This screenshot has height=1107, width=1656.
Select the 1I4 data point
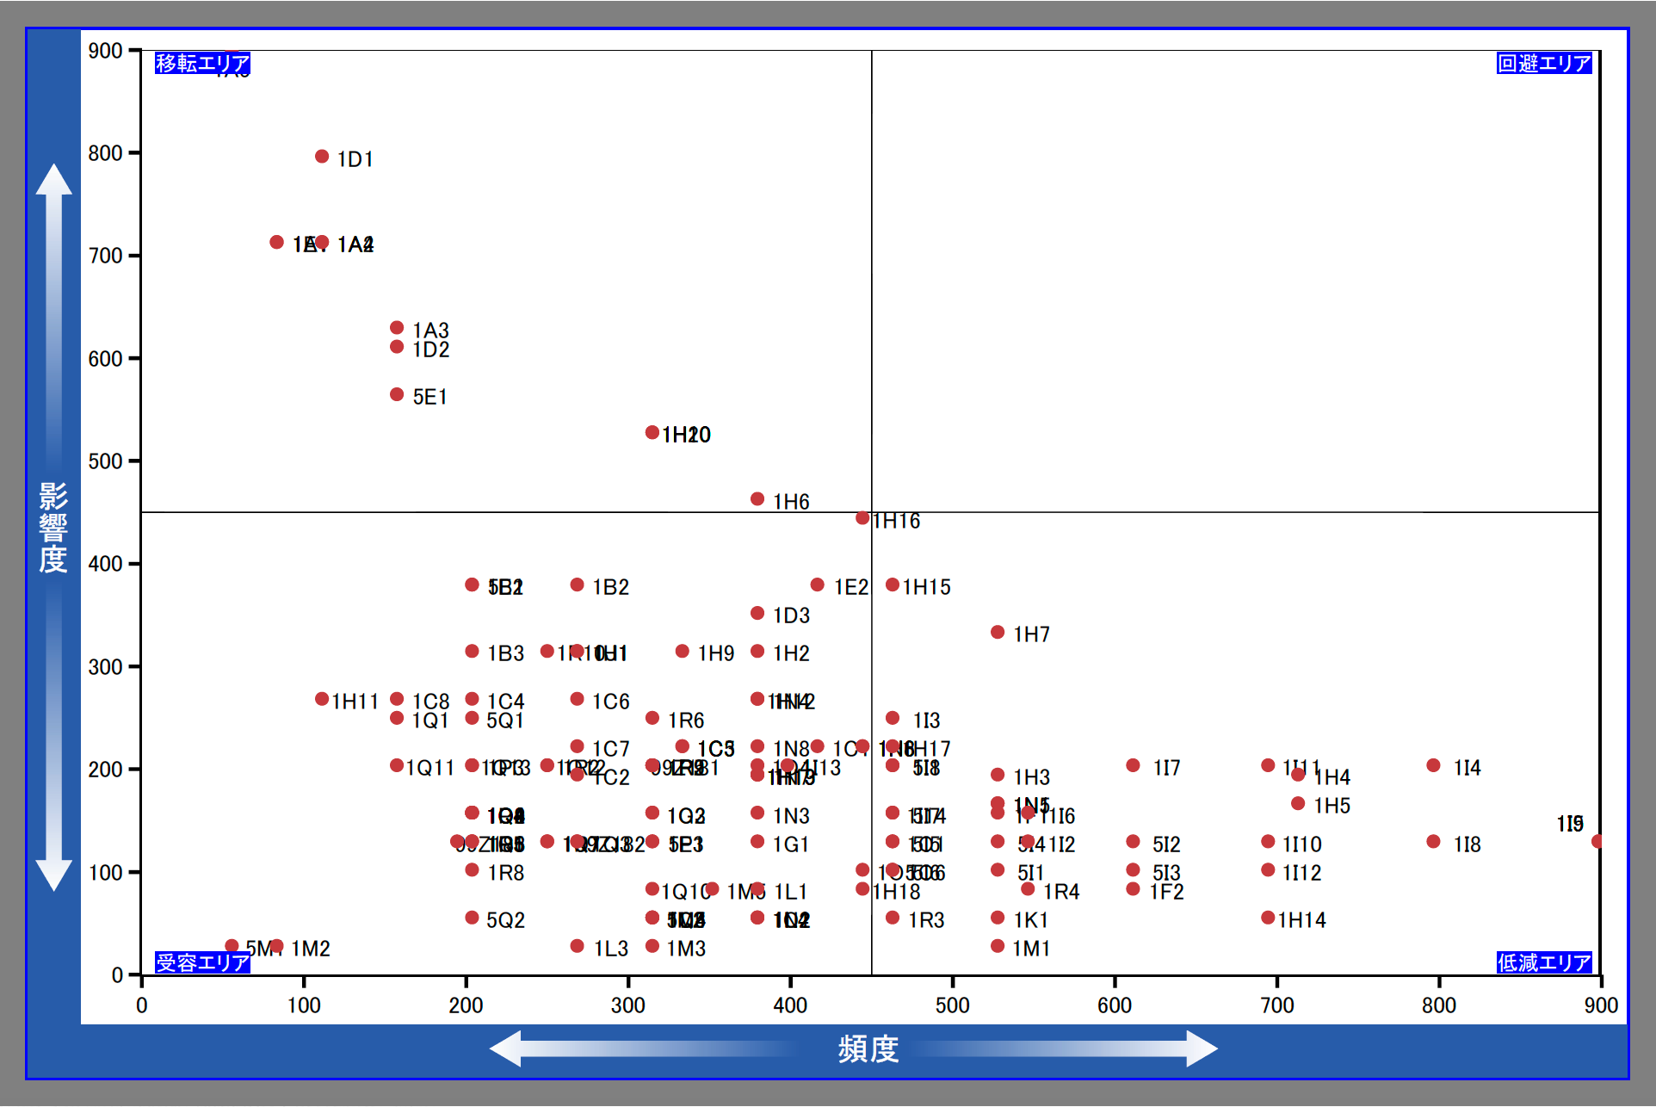[1433, 765]
